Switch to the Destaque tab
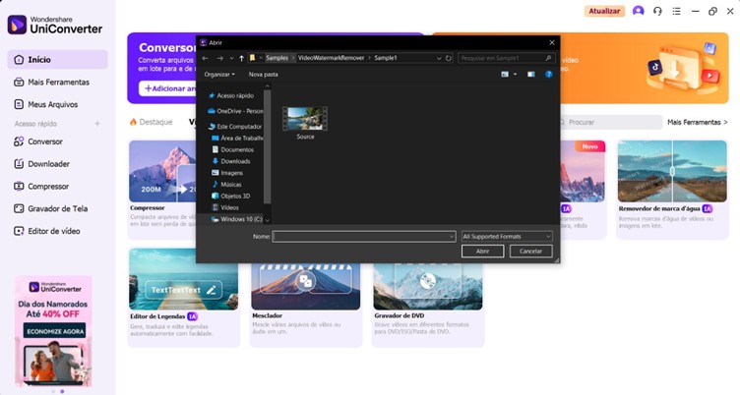740x395 pixels. tap(151, 122)
